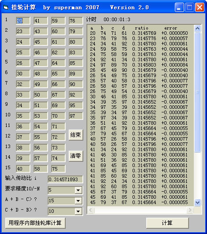This screenshot has height=234, width=207.
Task: Select result row 40 58 26 57
Action: click(139, 144)
